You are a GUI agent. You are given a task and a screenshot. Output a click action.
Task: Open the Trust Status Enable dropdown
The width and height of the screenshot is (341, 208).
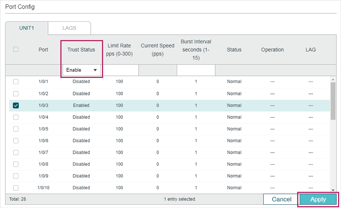pyautogui.click(x=82, y=70)
